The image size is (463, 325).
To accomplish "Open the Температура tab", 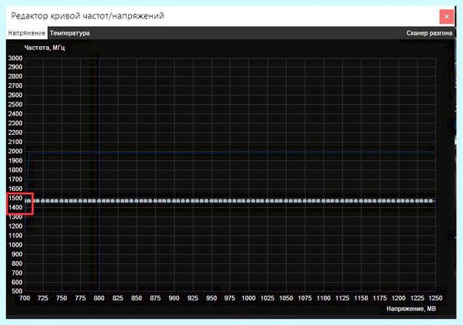I will point(69,33).
